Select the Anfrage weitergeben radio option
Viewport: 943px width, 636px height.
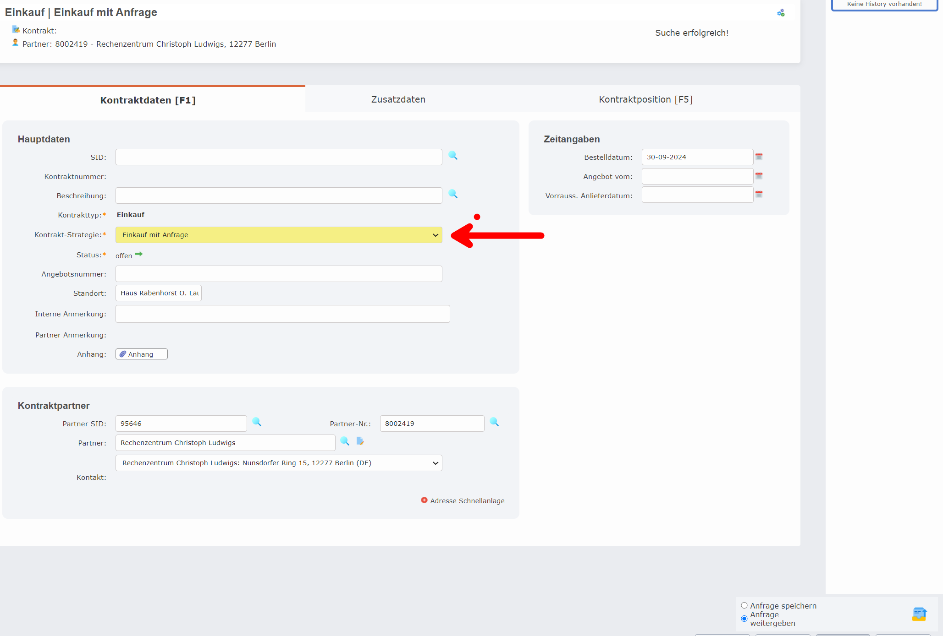pos(744,619)
